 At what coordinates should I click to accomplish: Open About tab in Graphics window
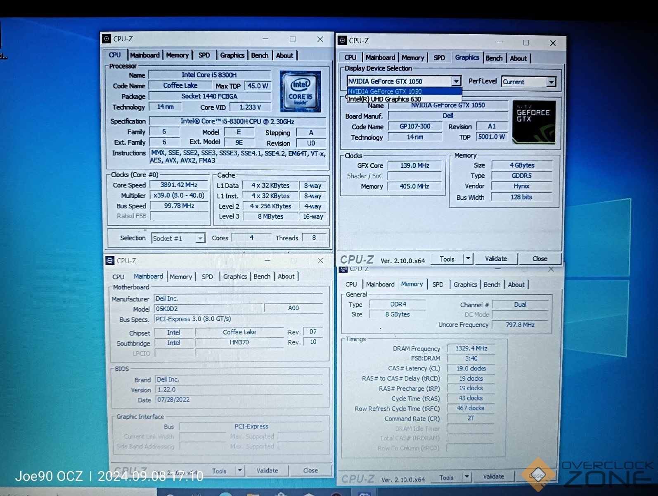tap(518, 59)
